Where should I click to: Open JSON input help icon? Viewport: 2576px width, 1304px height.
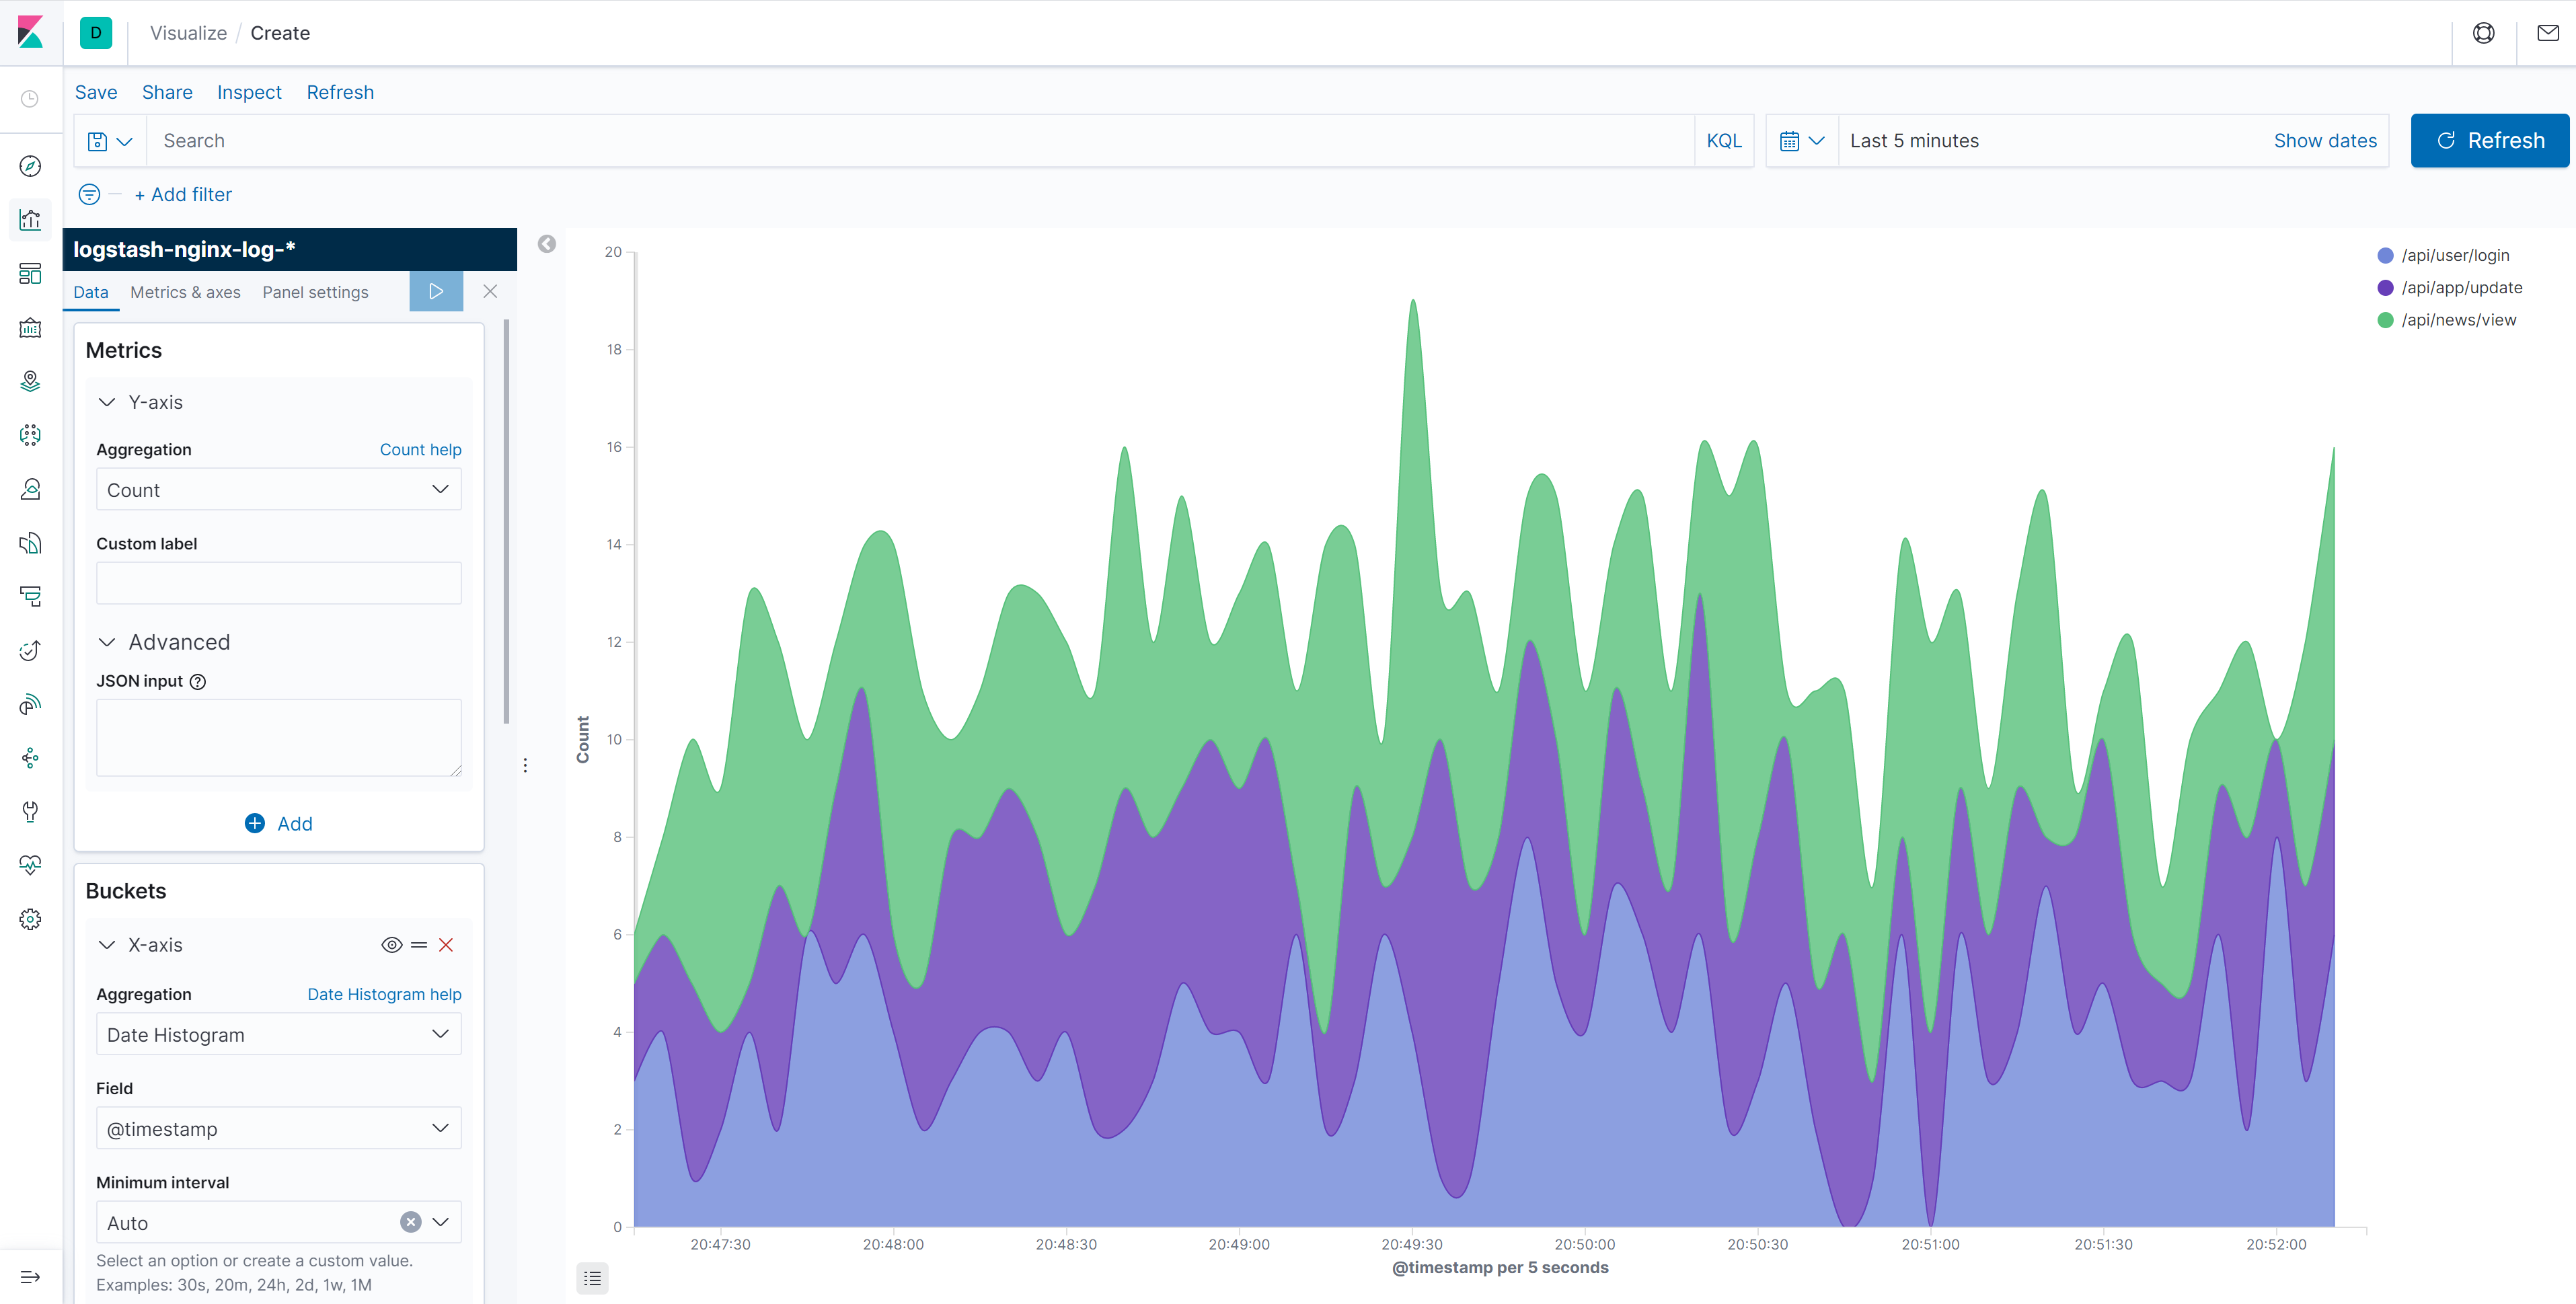click(198, 681)
